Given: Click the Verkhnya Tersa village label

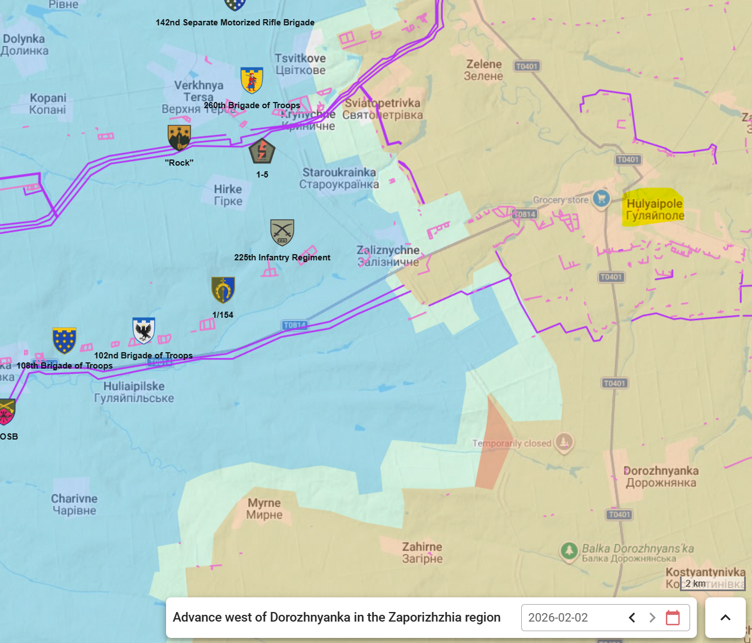Looking at the screenshot, I should click(x=198, y=97).
